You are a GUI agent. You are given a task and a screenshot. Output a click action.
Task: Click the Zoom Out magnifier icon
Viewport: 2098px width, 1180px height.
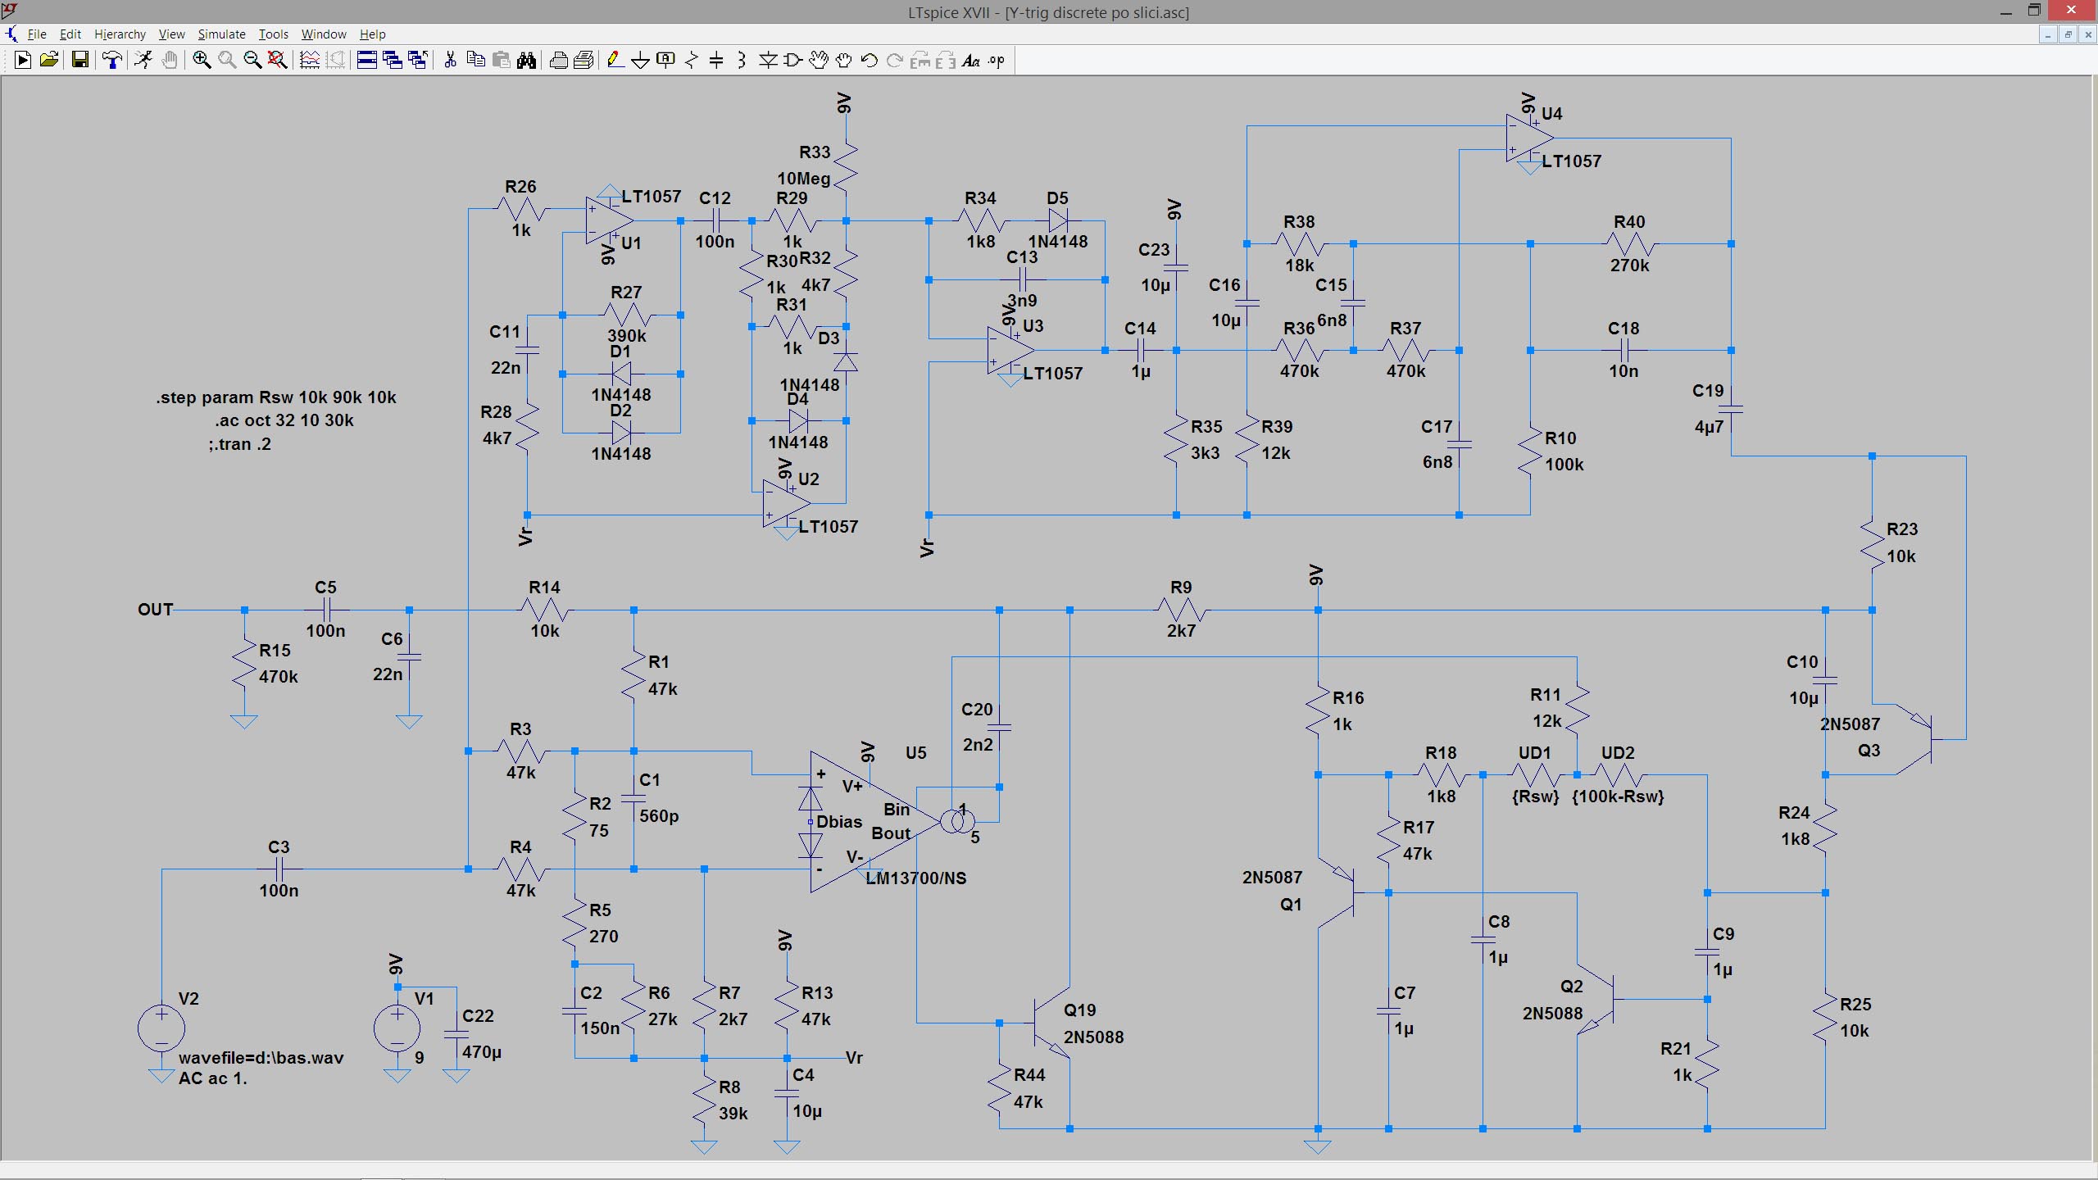pos(252,60)
